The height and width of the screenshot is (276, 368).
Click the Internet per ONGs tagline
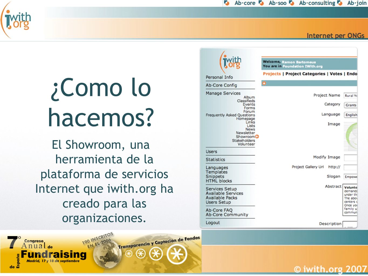point(335,36)
